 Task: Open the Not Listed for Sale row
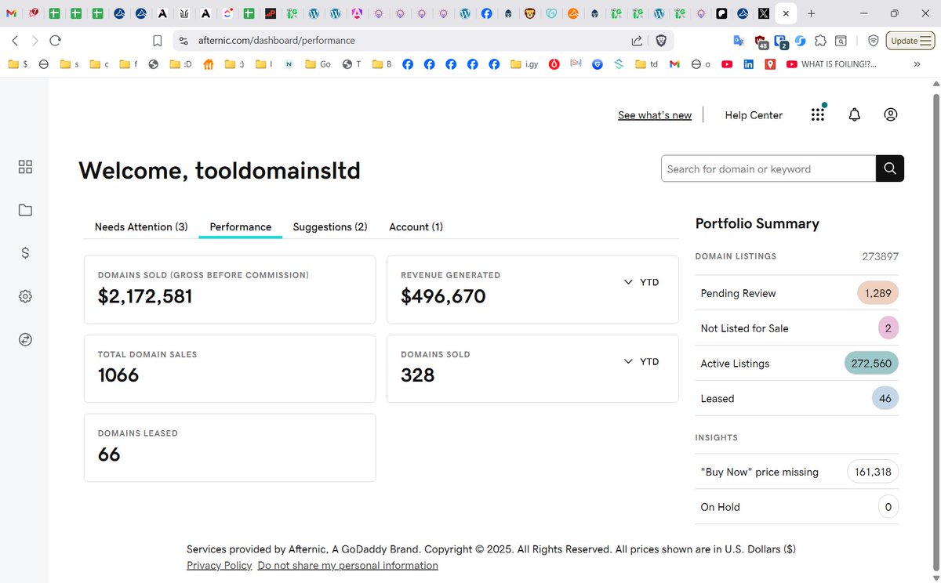point(797,328)
